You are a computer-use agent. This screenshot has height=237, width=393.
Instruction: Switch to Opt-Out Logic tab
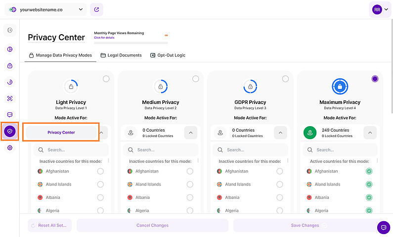pos(168,55)
